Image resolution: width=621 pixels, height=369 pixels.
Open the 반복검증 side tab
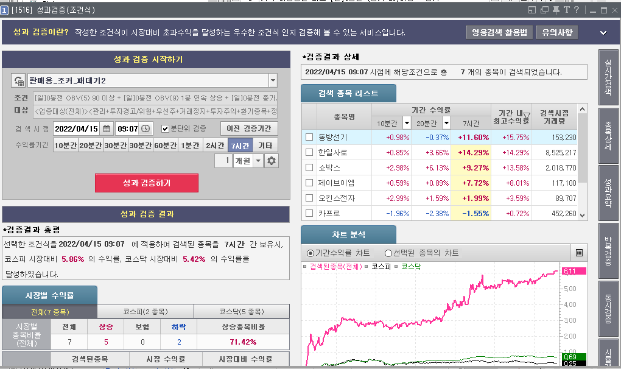[608, 251]
